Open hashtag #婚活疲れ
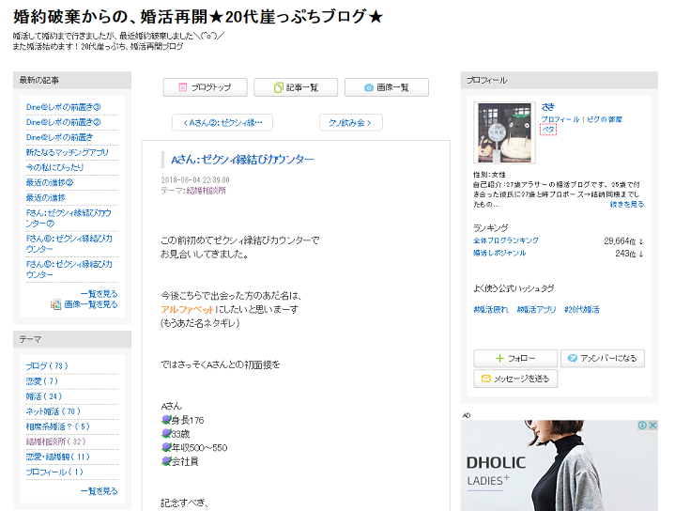675x511 pixels. pyautogui.click(x=491, y=309)
